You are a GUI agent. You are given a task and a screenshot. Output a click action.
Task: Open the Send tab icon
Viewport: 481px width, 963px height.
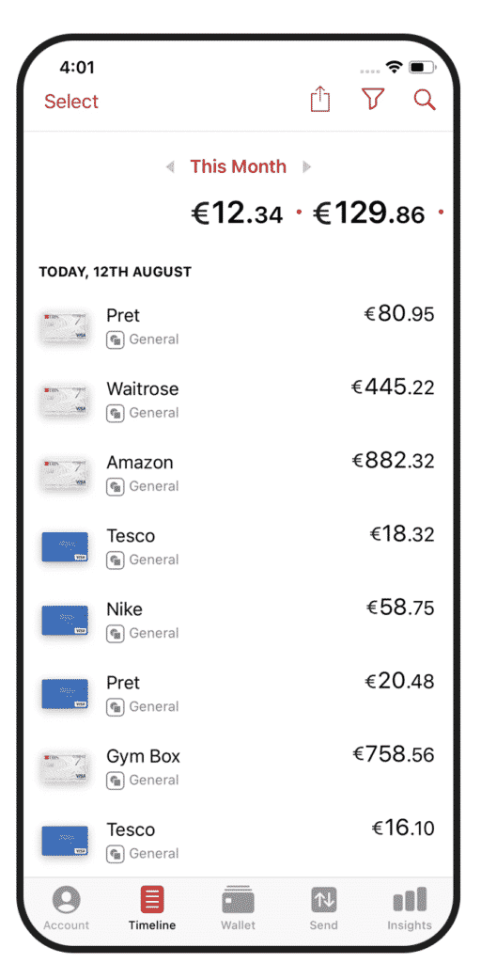pos(323,900)
